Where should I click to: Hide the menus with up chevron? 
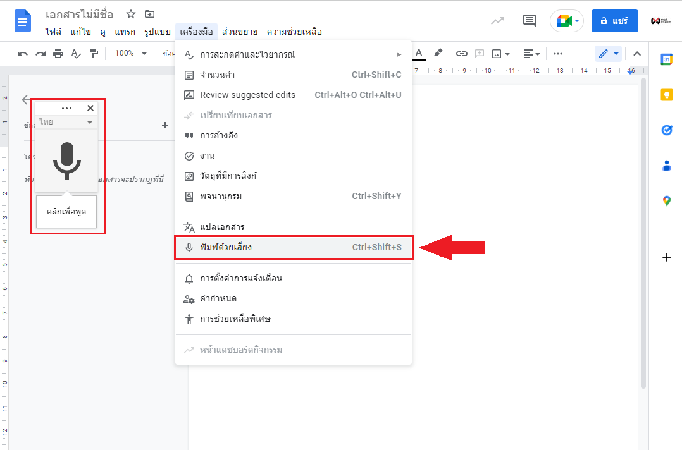coord(636,54)
